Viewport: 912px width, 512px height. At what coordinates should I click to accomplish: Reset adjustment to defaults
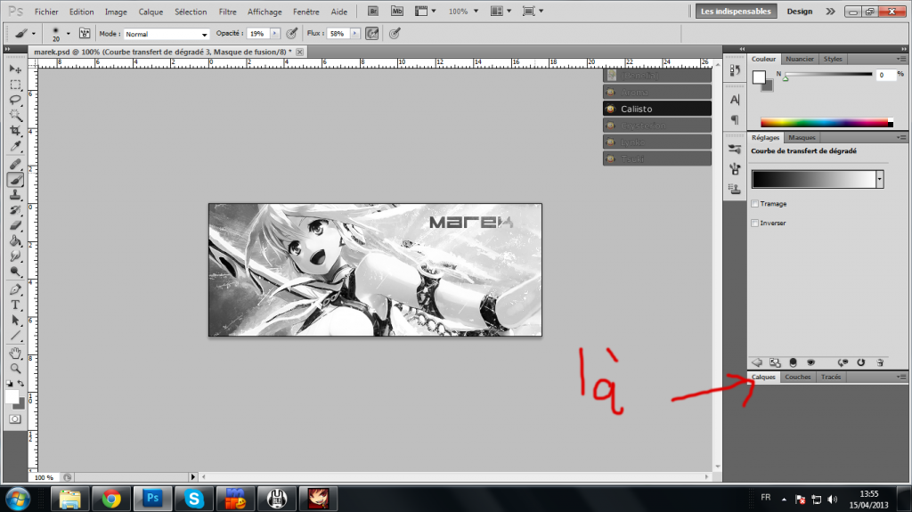[x=861, y=362]
